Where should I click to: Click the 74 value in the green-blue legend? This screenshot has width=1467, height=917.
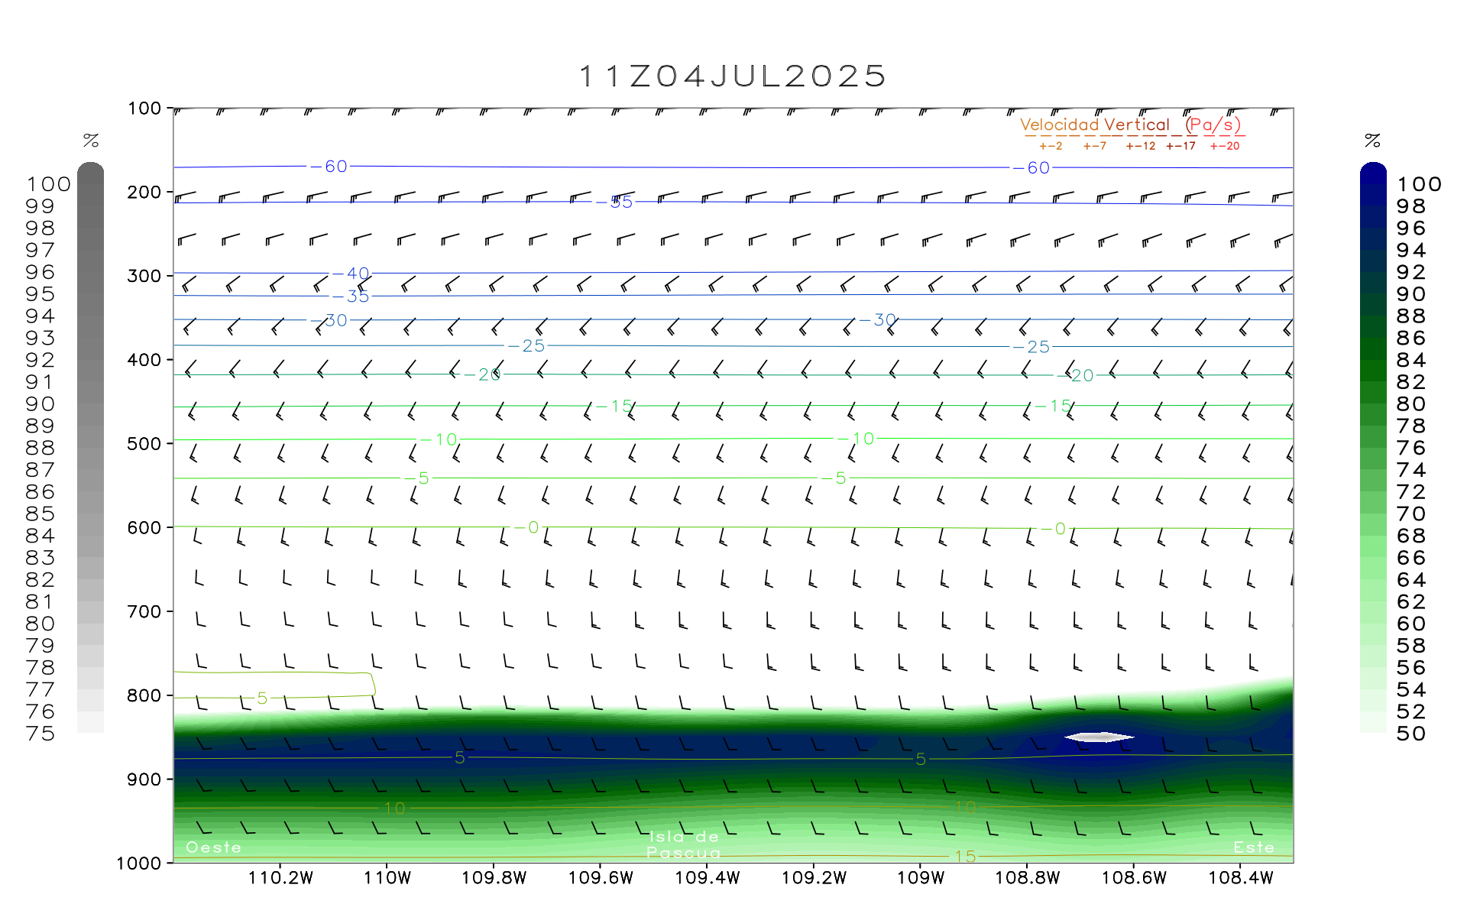[x=1411, y=470]
